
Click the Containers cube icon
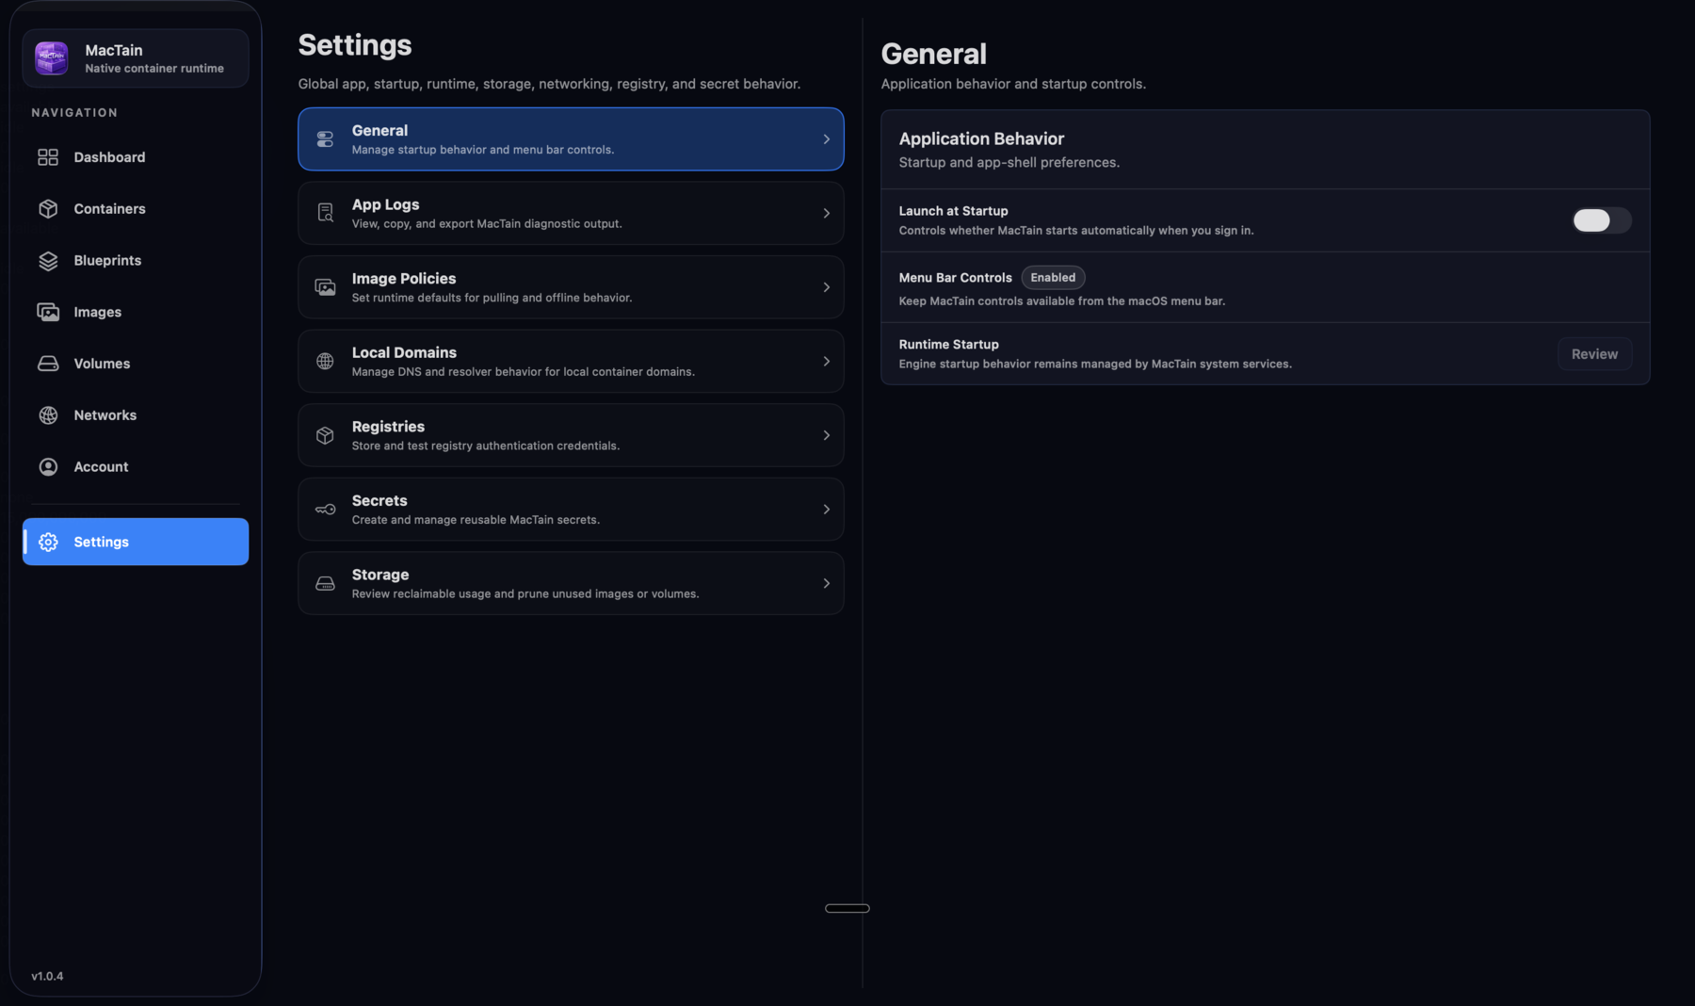(x=48, y=209)
